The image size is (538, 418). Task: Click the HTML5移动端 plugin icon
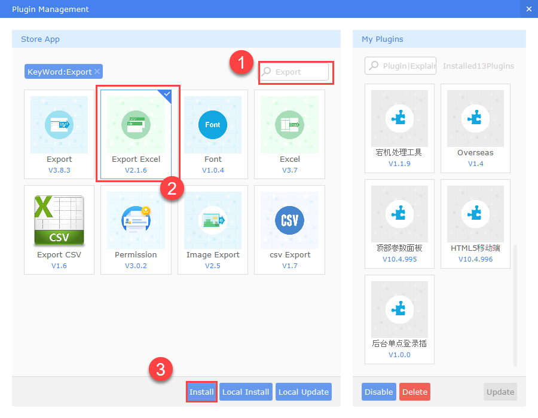coord(475,213)
